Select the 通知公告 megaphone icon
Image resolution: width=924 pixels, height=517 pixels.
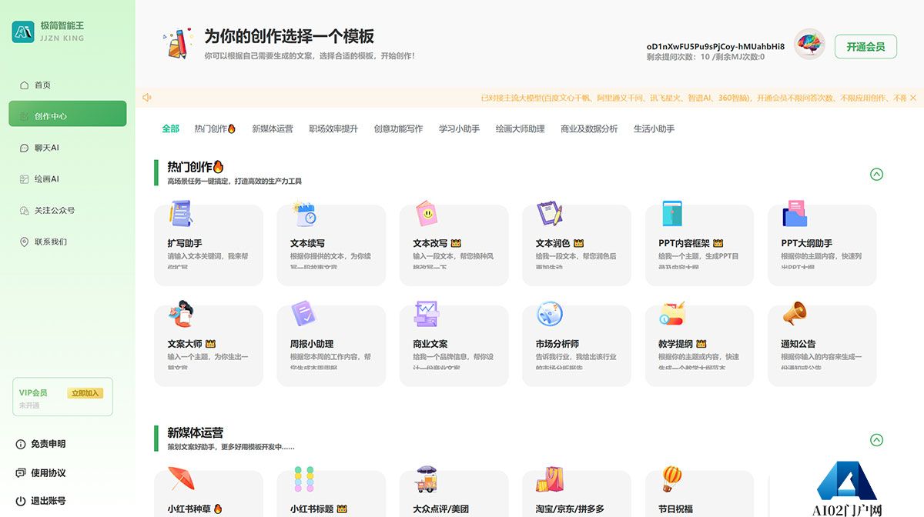[795, 314]
